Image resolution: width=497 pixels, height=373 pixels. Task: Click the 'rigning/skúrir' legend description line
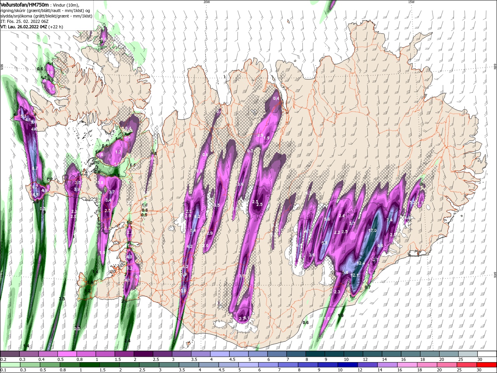[46, 10]
